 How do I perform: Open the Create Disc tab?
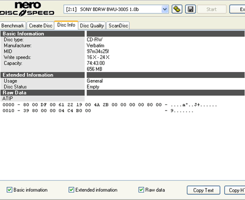[x=40, y=25]
